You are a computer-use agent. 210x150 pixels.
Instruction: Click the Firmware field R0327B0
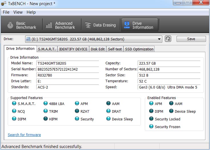68,75
